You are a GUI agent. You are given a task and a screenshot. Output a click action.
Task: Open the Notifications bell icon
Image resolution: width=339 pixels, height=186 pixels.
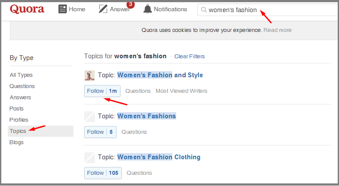coord(148,9)
